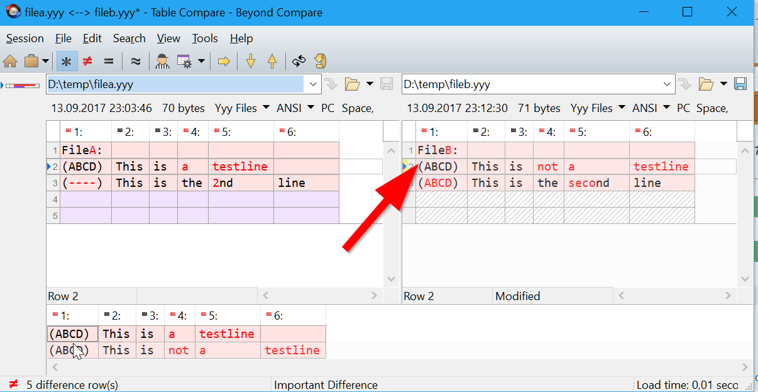This screenshot has height=392, width=758.
Task: Open left ANSI encoding dropdown
Action: coord(295,108)
